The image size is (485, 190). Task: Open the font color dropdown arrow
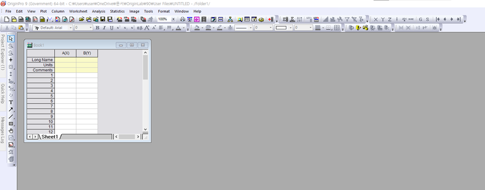[184, 28]
